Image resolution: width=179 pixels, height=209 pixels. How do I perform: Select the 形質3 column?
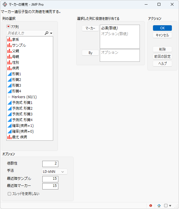tap(30, 85)
